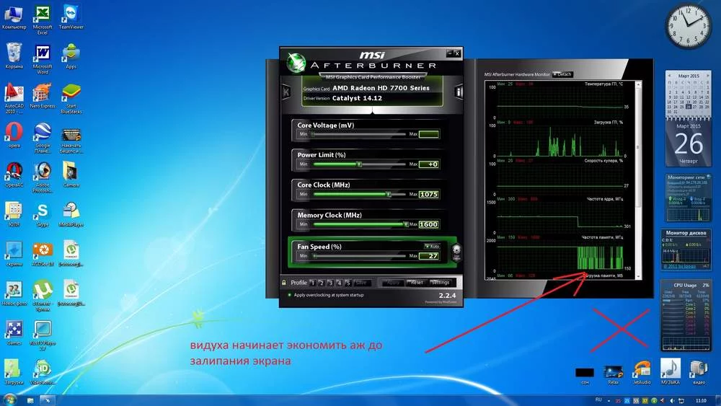Click the Afterburner Save profile button

point(362,283)
